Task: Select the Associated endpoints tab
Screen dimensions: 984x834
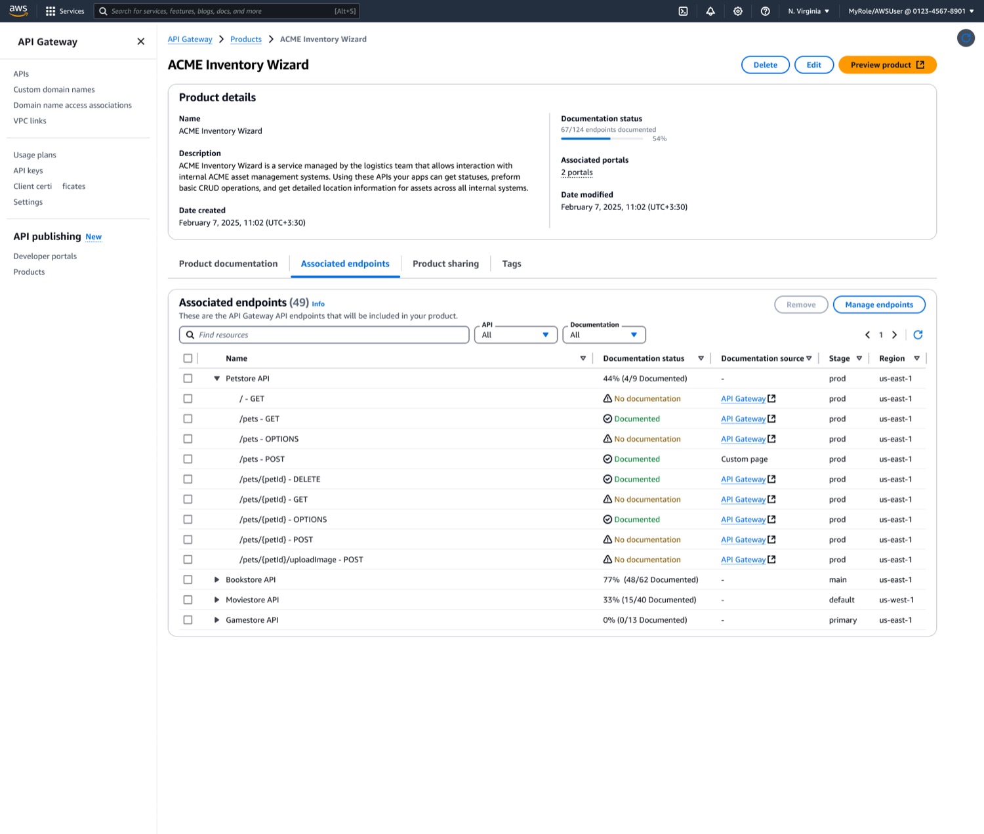Action: click(345, 264)
